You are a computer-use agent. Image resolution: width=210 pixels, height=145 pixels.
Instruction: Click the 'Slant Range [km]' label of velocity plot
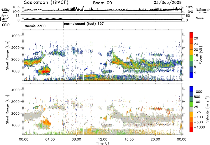pos(7,109)
